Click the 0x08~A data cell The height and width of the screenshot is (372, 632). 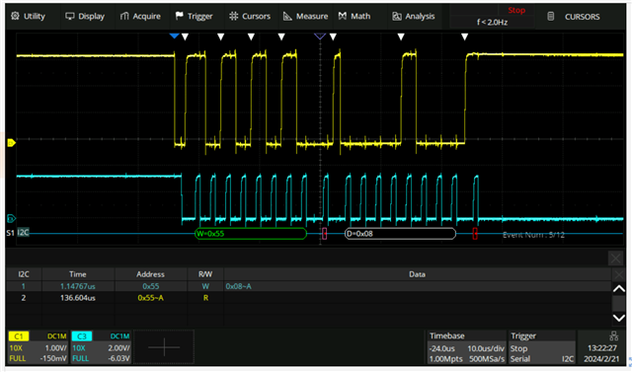tap(239, 286)
